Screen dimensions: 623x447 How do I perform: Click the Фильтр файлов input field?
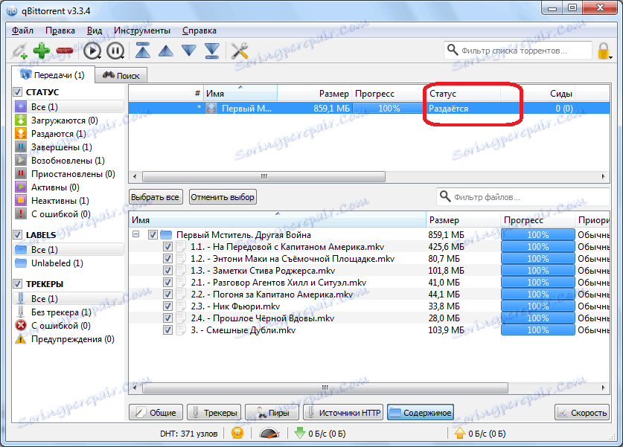coord(523,197)
